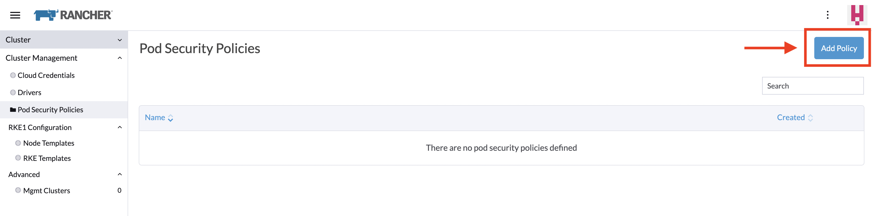
Task: Toggle sort direction on the Name column
Action: pos(170,118)
